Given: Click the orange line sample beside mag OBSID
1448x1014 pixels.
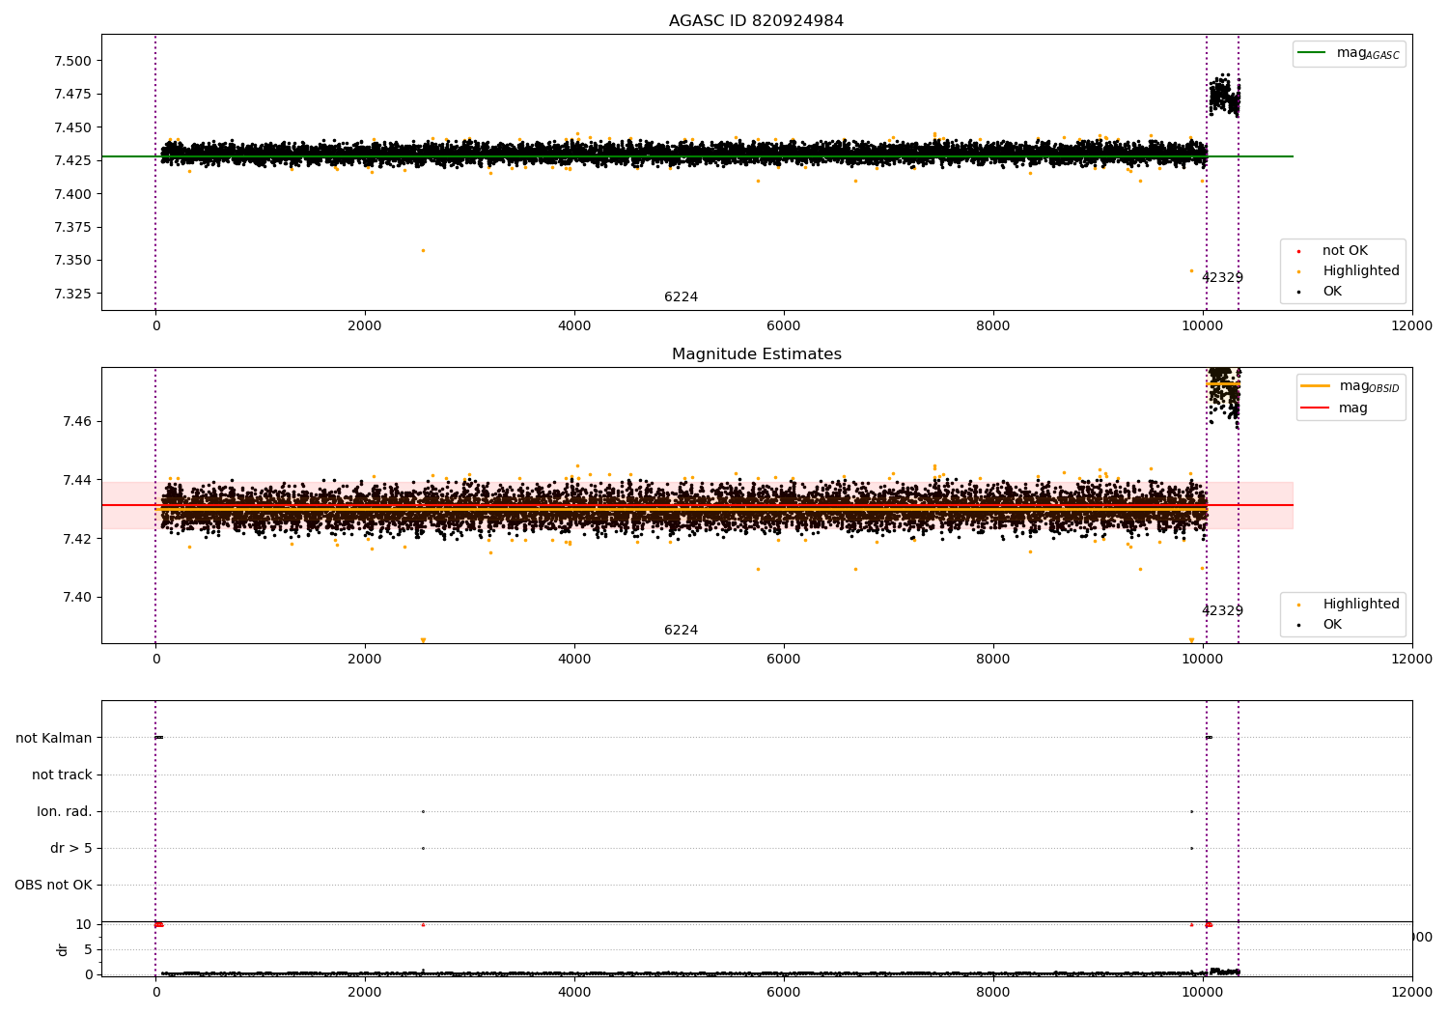Looking at the screenshot, I should (1314, 386).
